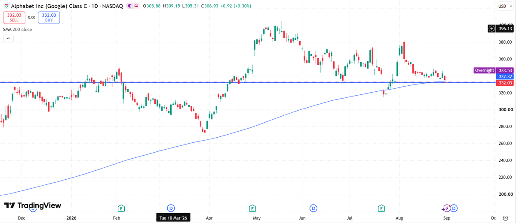This screenshot has height=223, width=516.
Task: Click the blue 332.32 SMA value tag
Action: tap(504, 76)
